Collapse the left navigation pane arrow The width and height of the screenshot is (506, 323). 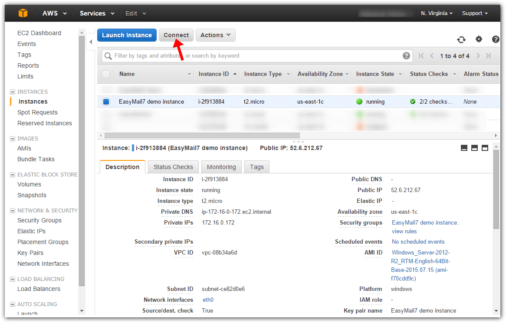[x=91, y=42]
